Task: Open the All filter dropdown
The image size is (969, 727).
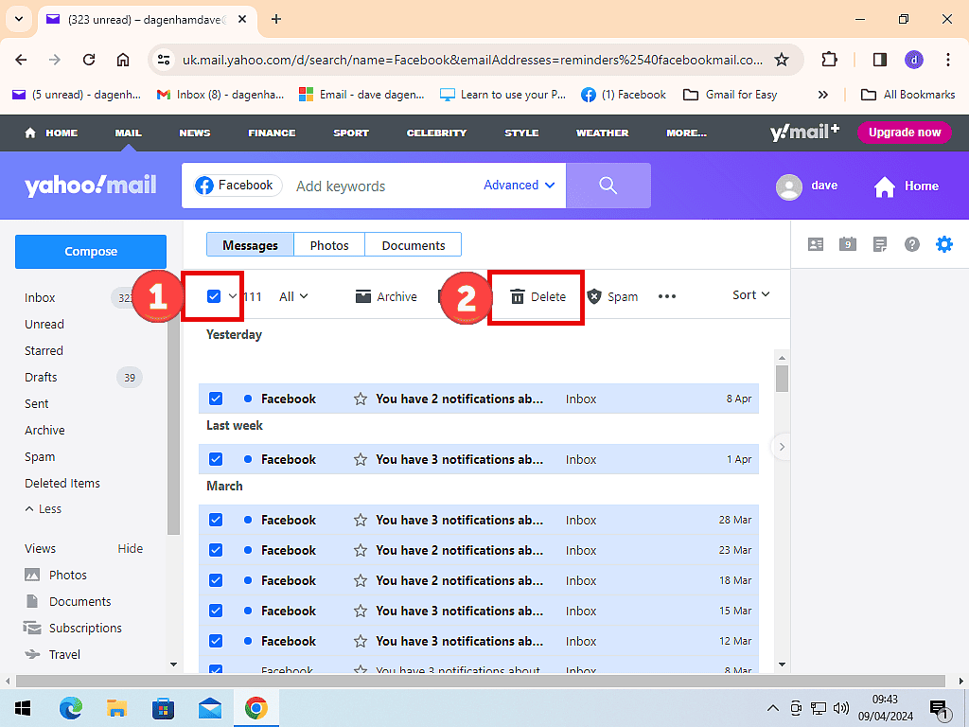Action: coord(293,296)
